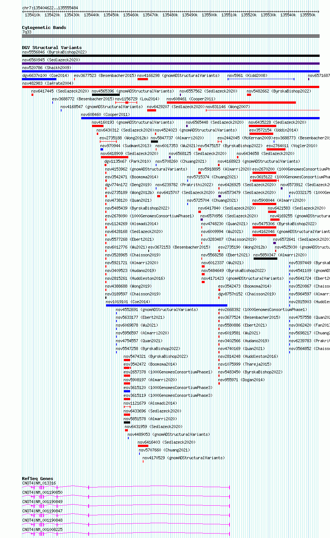
Task: Open nsv5850347 (Almarri2020) label
Action: (x=280, y=255)
